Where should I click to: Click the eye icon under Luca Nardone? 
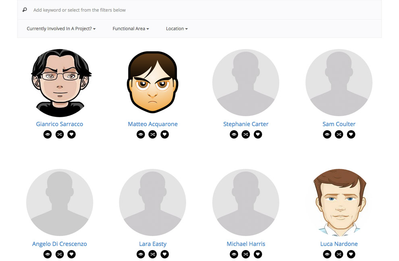(327, 254)
